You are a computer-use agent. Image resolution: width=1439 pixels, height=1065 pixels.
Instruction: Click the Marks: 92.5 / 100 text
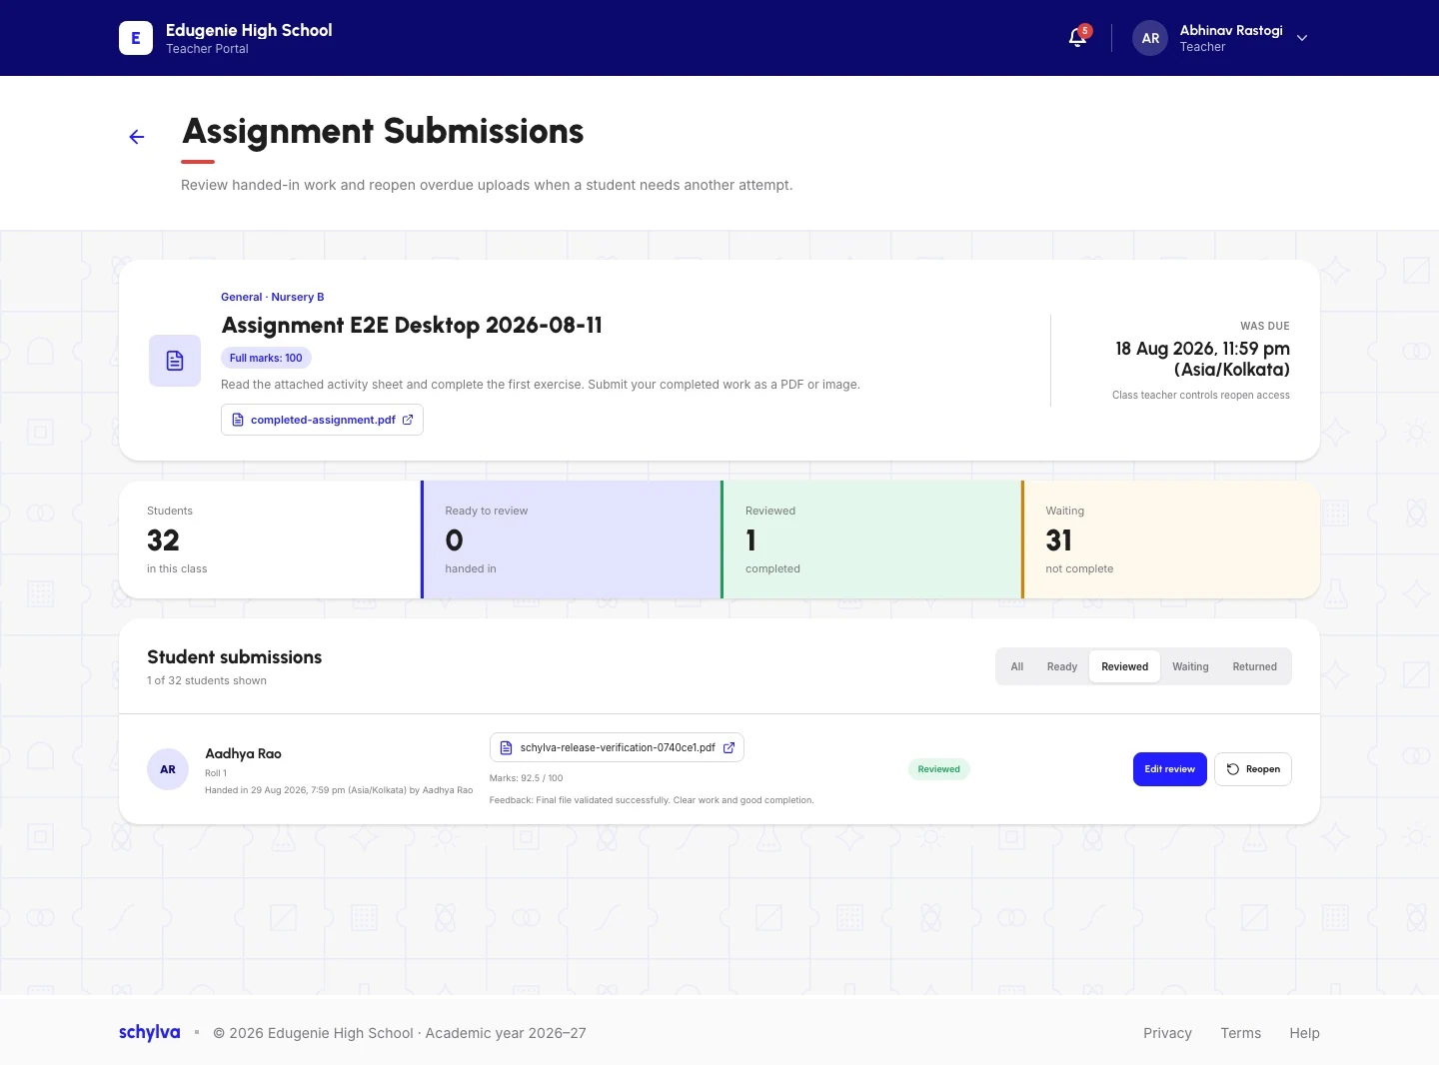click(x=526, y=778)
